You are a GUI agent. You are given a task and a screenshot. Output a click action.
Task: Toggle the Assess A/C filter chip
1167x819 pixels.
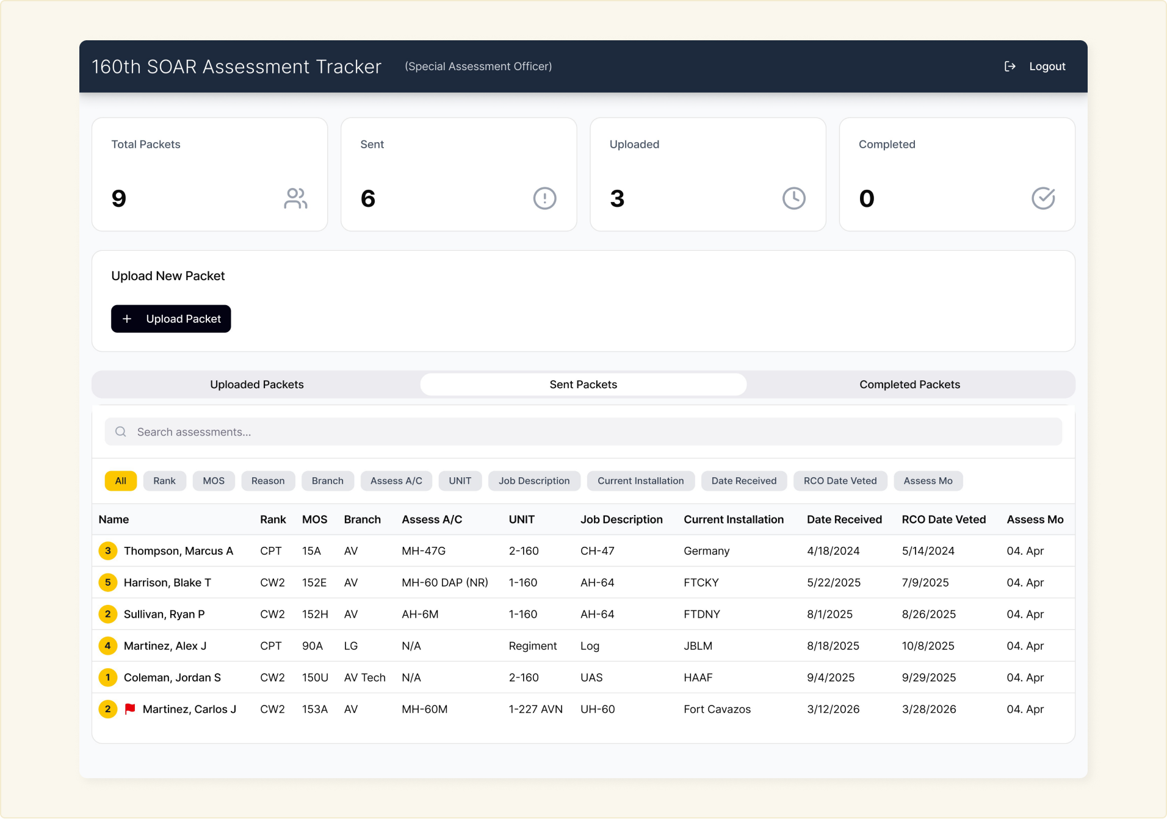pos(396,481)
